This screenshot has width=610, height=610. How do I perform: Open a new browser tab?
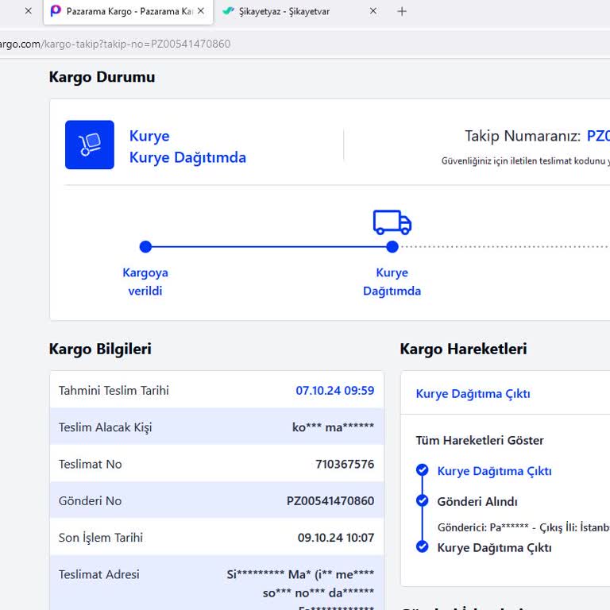point(402,12)
